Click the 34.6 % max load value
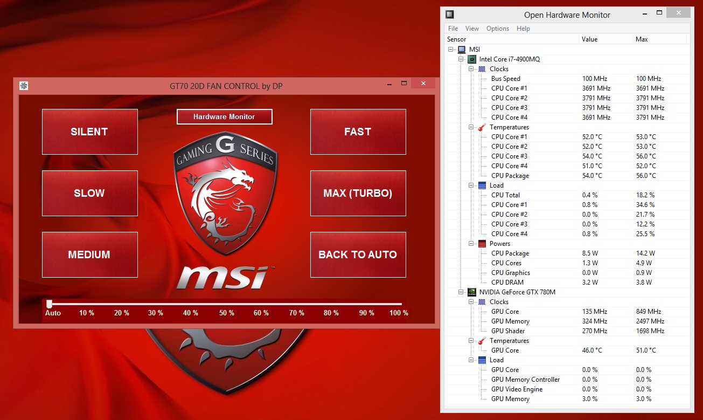The height and width of the screenshot is (420, 703). 645,205
